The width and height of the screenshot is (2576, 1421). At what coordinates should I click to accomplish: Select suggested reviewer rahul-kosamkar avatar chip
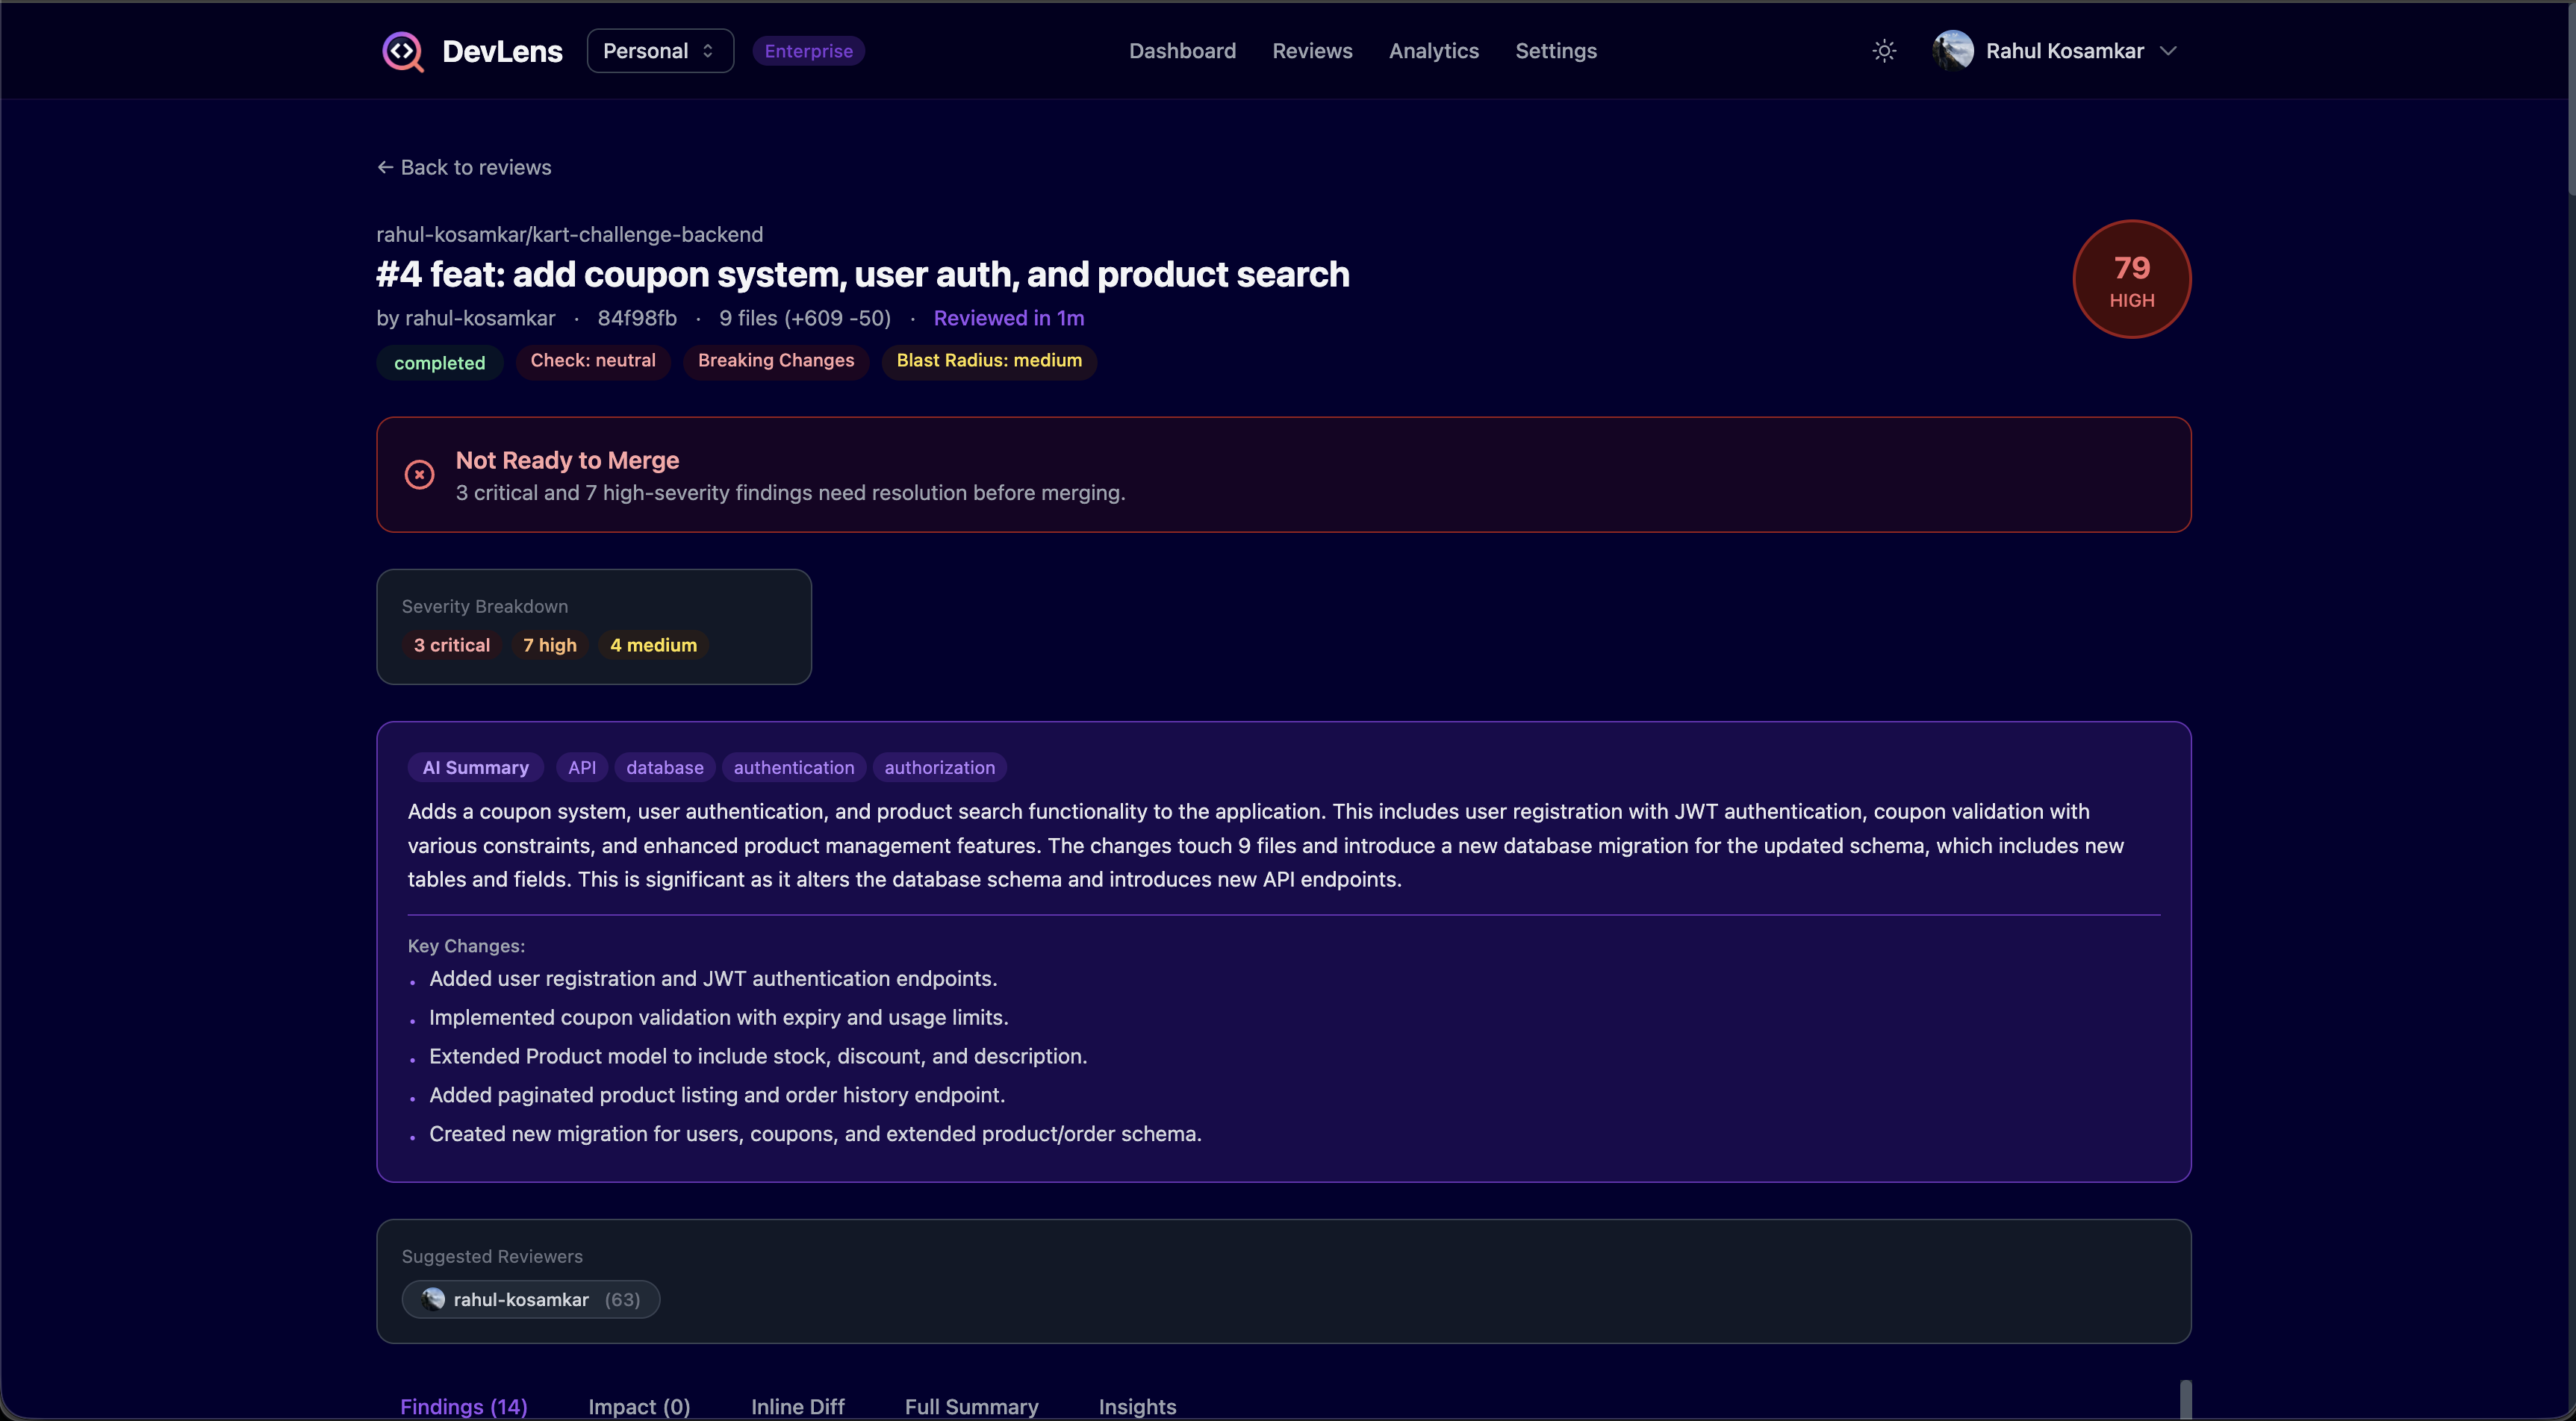tap(530, 1299)
